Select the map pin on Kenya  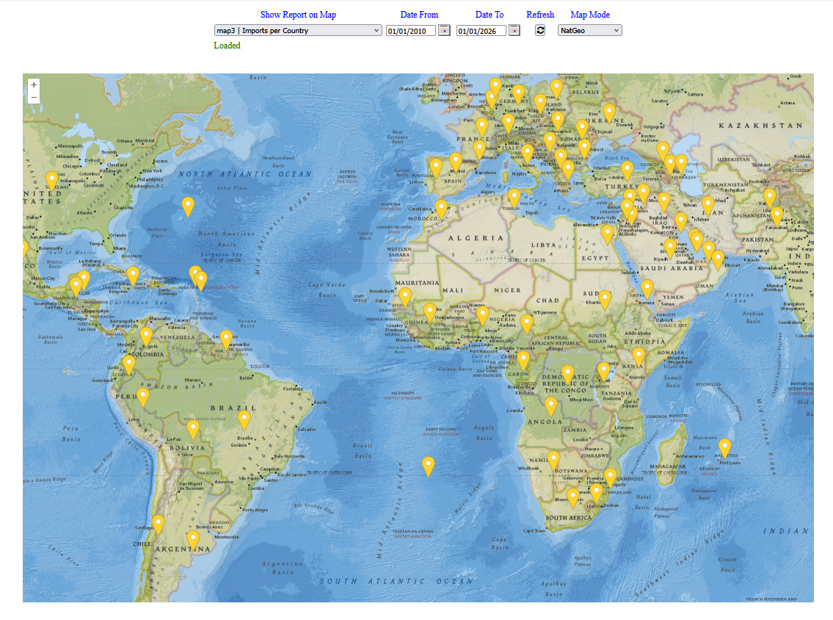(639, 356)
